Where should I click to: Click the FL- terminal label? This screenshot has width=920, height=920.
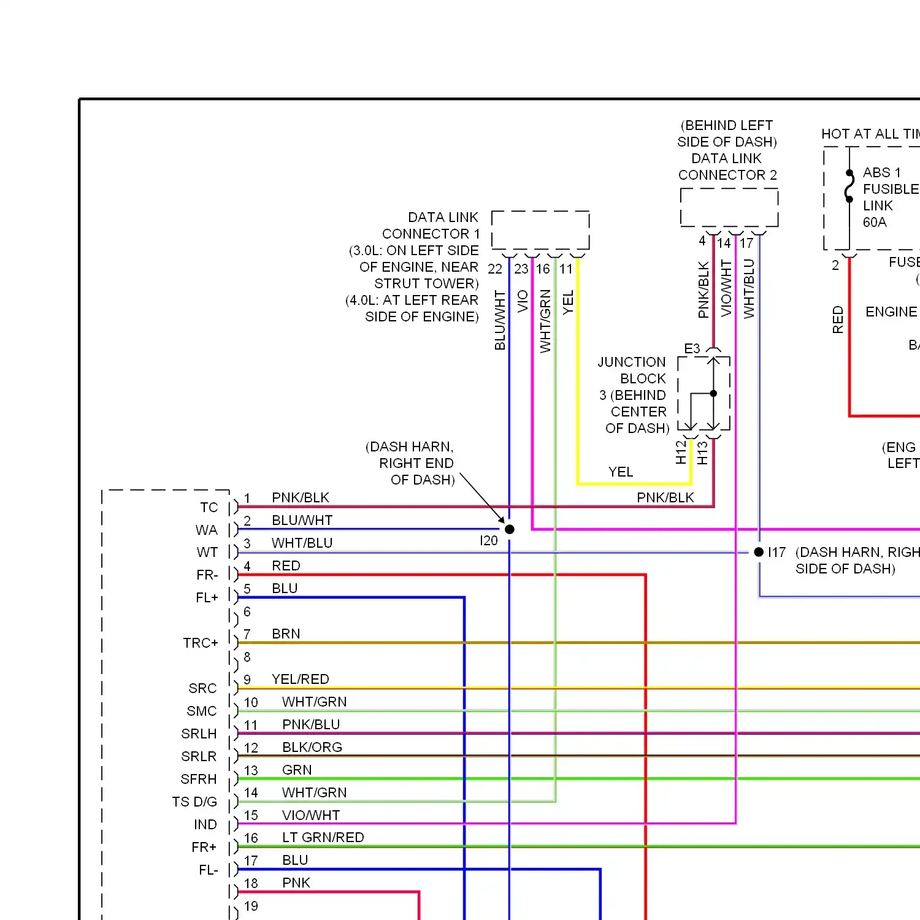(x=209, y=870)
